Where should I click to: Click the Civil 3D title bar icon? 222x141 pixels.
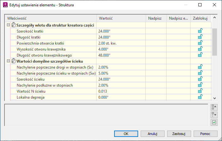click(5, 5)
